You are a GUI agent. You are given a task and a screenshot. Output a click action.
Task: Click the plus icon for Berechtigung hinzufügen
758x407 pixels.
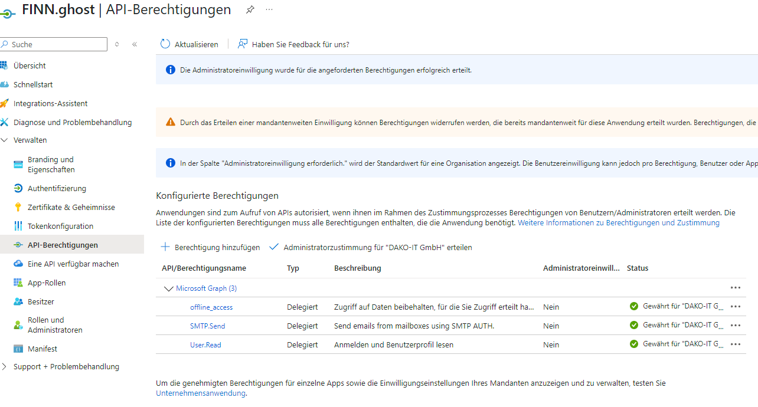[165, 247]
